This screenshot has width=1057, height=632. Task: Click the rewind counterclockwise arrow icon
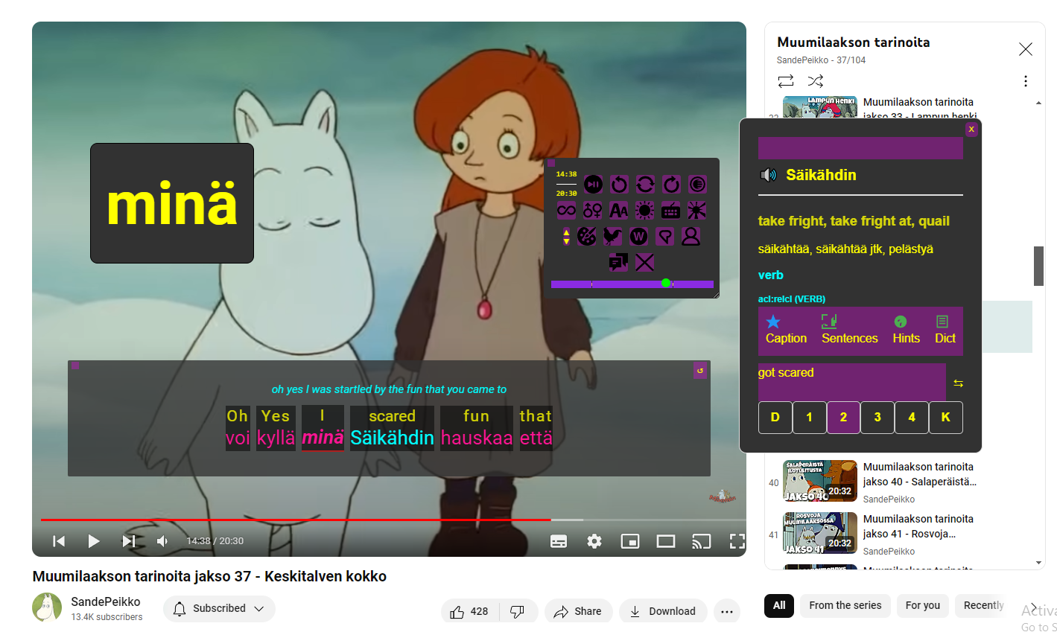[619, 184]
